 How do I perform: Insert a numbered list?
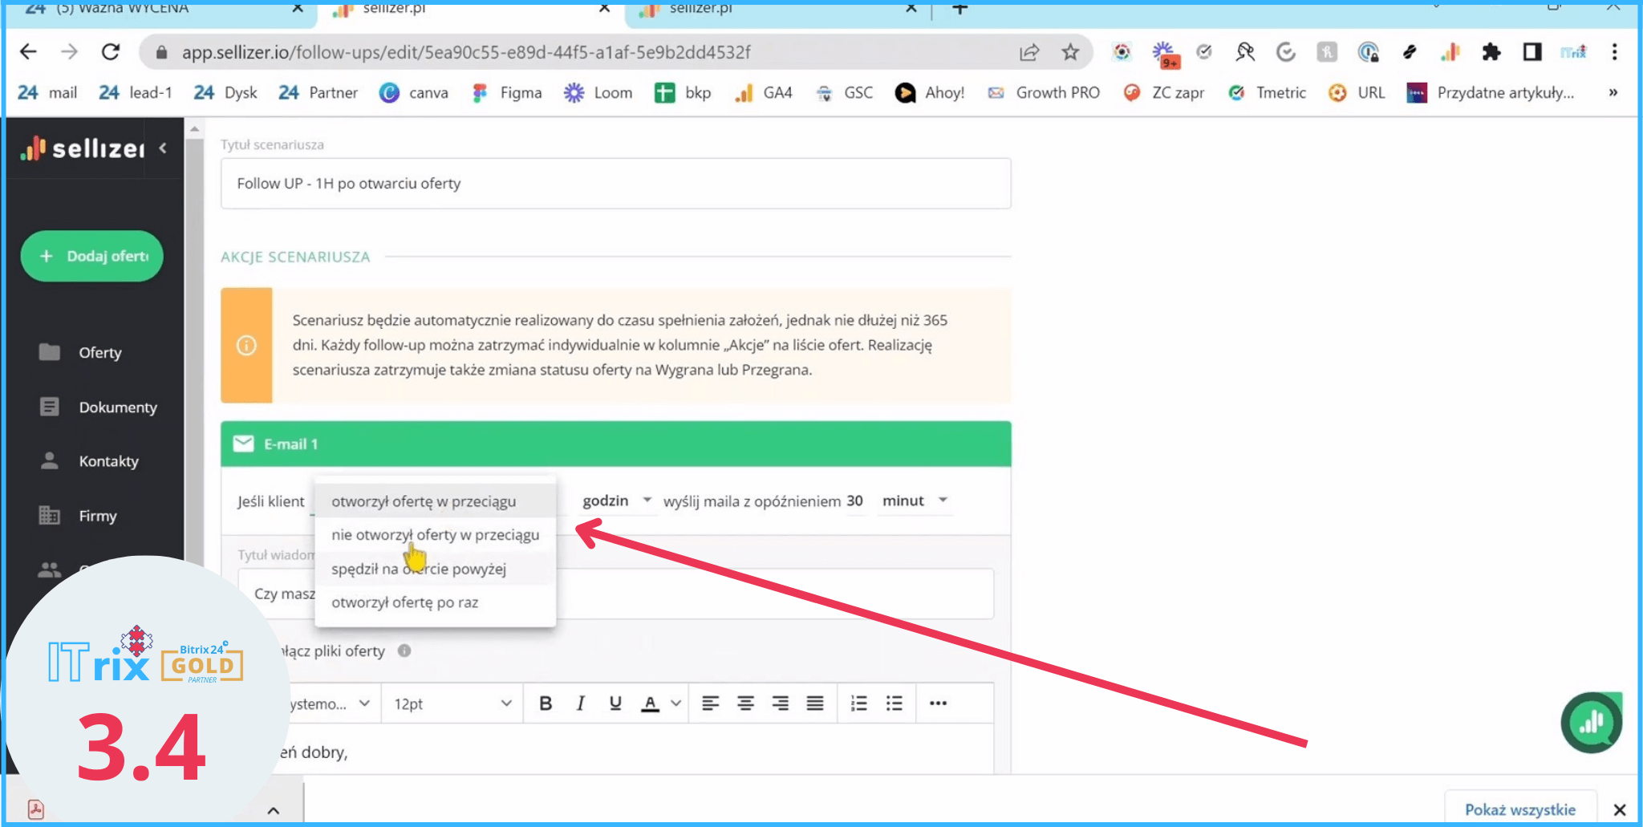point(858,703)
